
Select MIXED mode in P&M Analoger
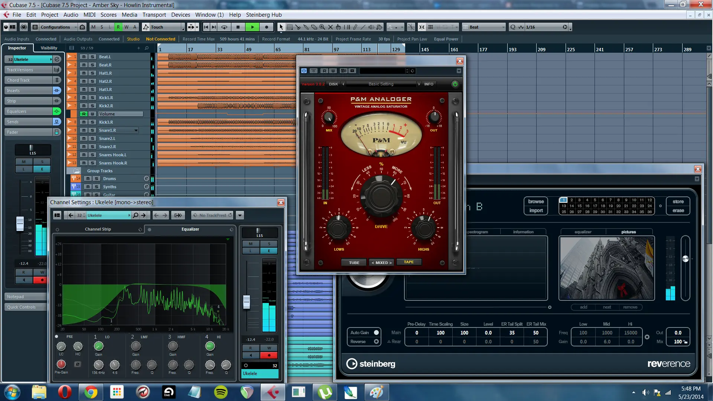381,263
